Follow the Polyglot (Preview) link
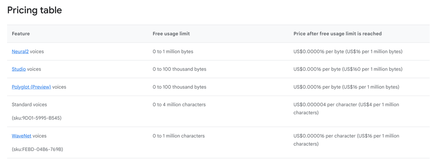The image size is (439, 162). [31, 87]
